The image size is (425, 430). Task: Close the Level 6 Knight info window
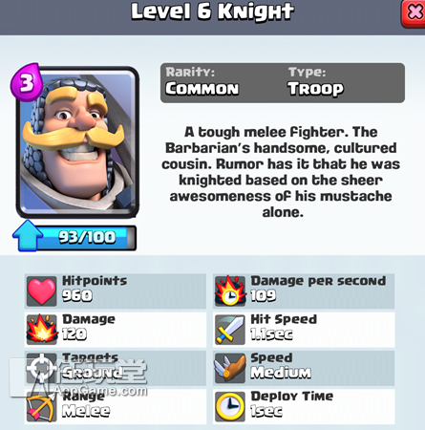414,14
